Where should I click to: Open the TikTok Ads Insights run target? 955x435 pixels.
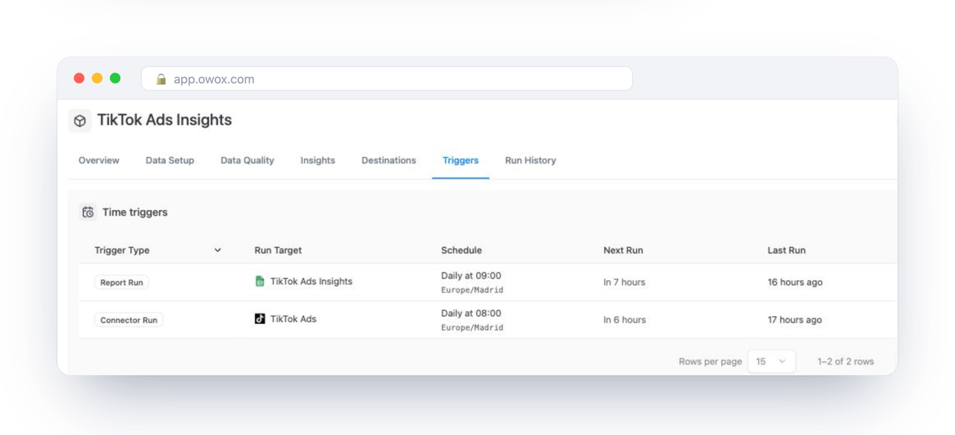(311, 281)
